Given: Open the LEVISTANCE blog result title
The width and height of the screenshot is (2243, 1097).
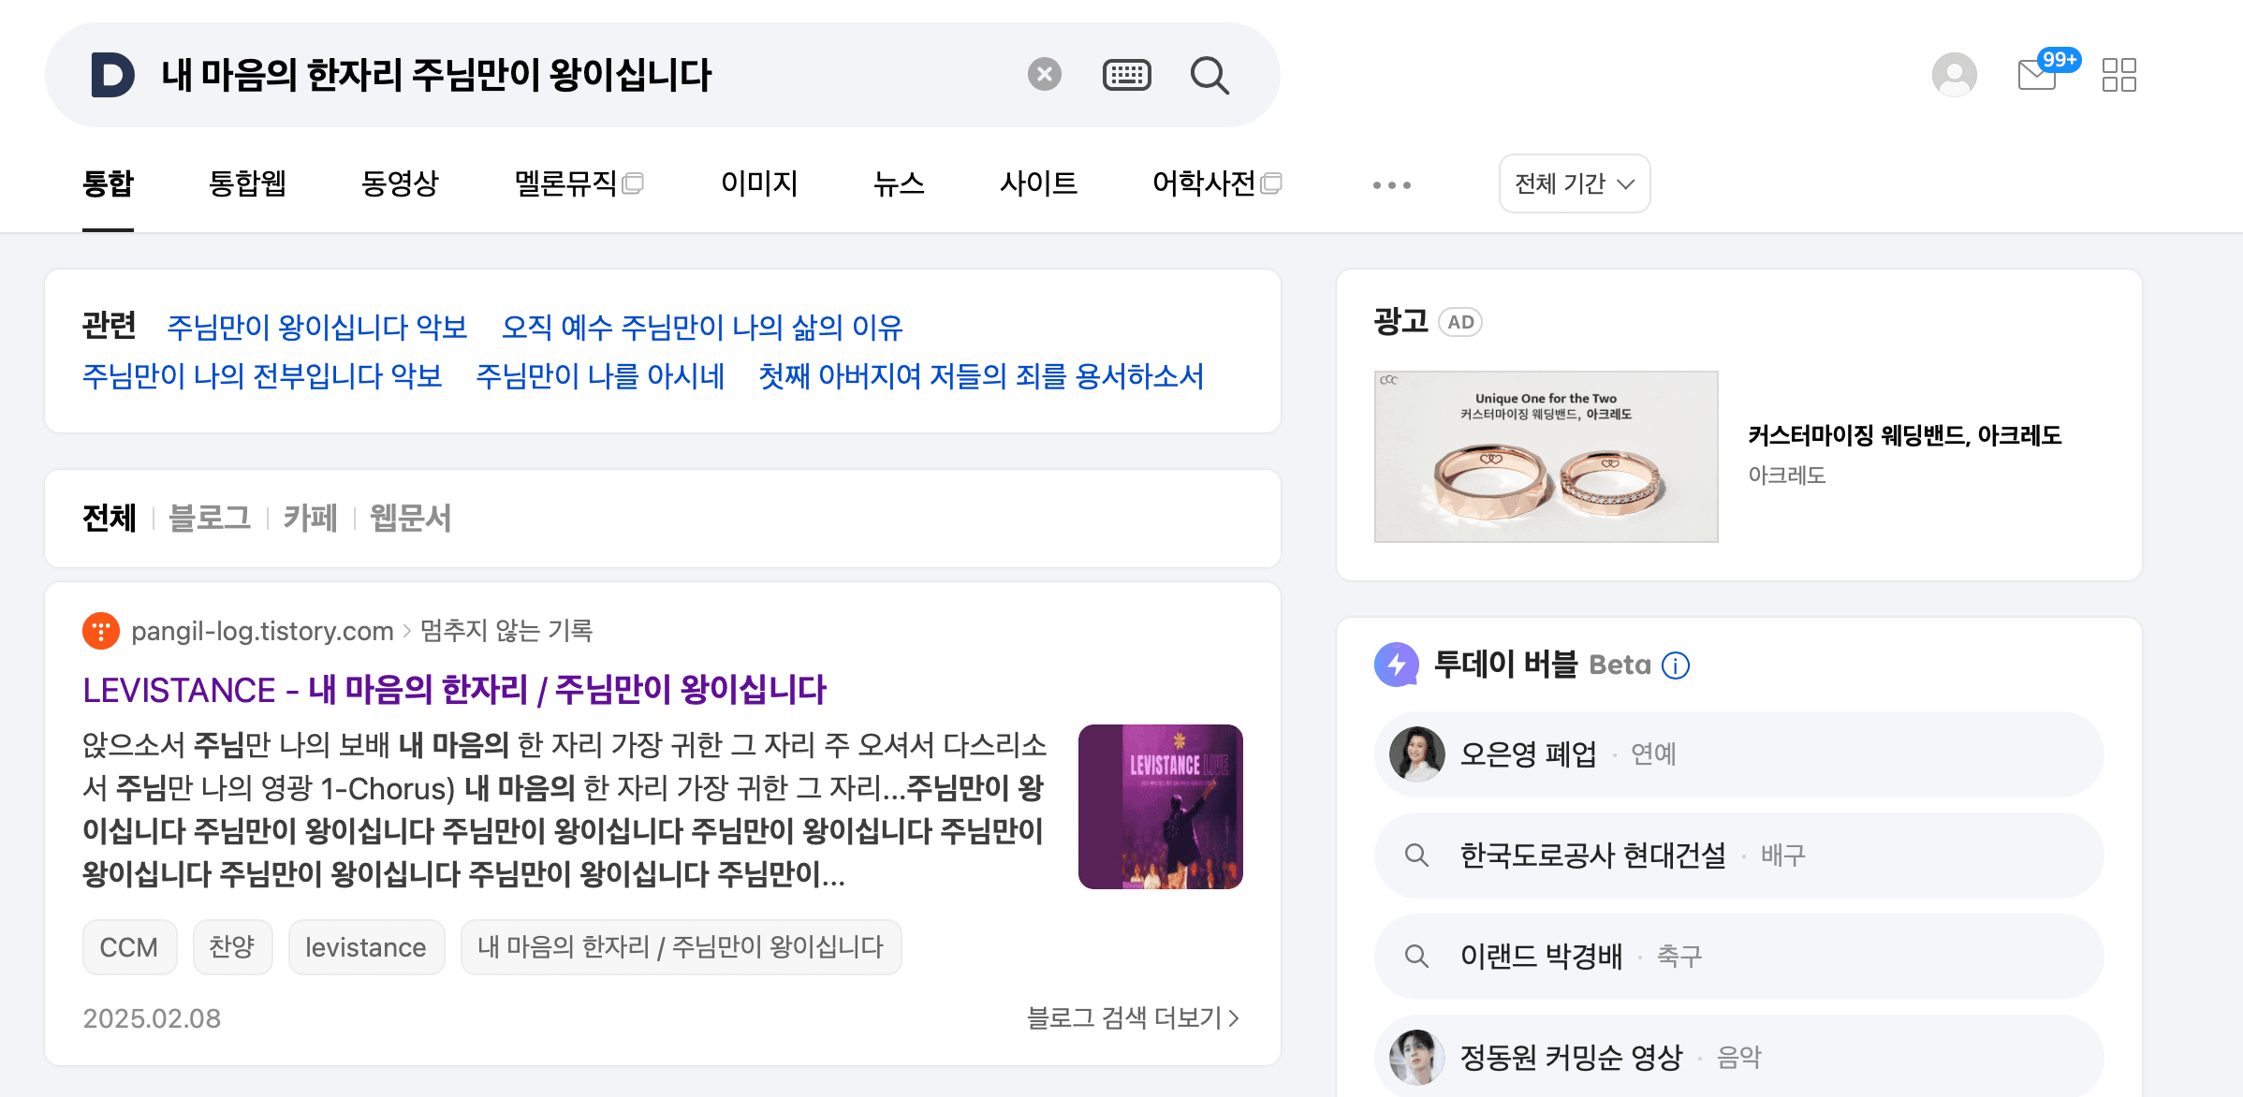Looking at the screenshot, I should pyautogui.click(x=454, y=690).
